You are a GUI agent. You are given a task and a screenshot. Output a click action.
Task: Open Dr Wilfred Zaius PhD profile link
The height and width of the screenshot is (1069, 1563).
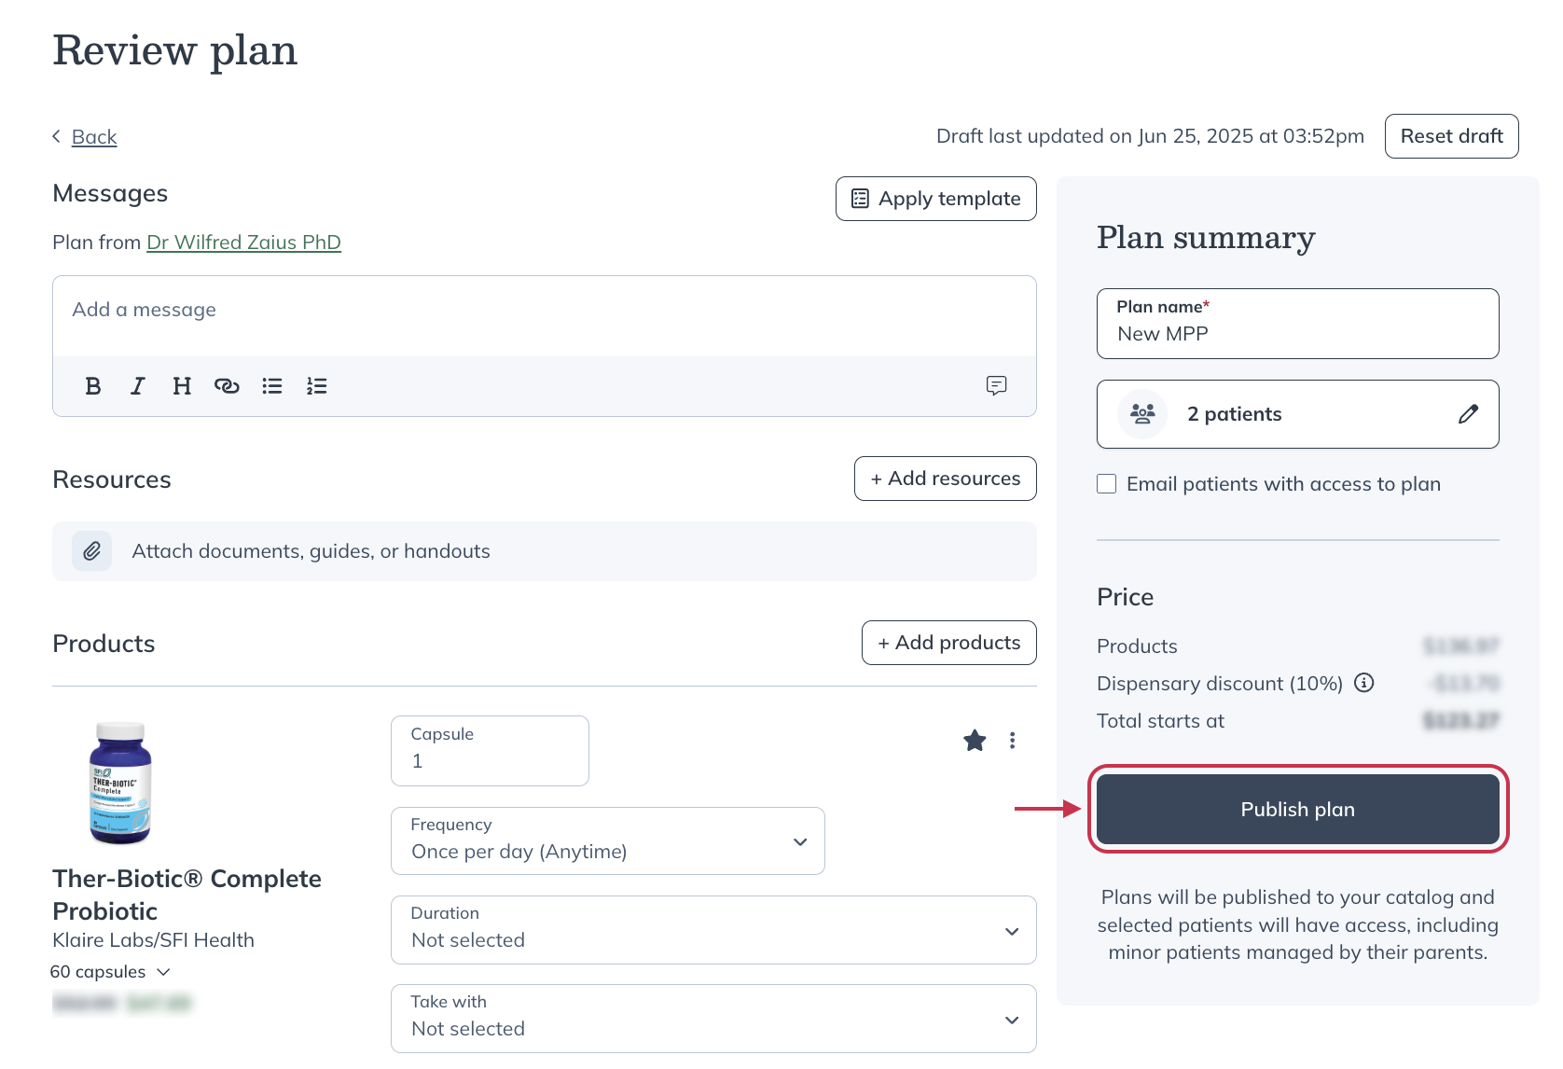[243, 242]
